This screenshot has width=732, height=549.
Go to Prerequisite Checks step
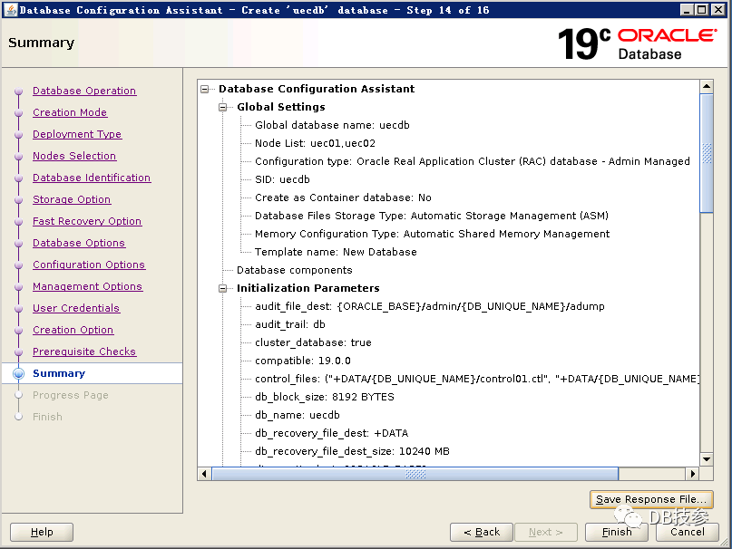pyautogui.click(x=84, y=352)
